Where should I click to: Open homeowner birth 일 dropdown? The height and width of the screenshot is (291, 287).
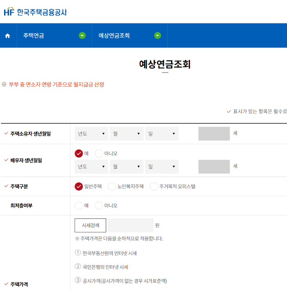[162, 134]
